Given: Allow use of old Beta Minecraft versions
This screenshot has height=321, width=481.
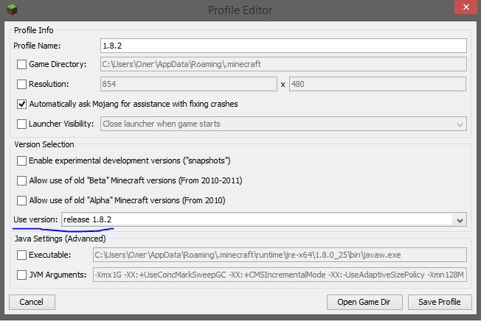Looking at the screenshot, I should point(22,180).
